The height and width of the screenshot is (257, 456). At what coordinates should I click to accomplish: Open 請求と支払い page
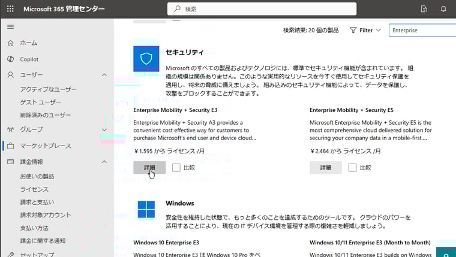click(x=37, y=202)
